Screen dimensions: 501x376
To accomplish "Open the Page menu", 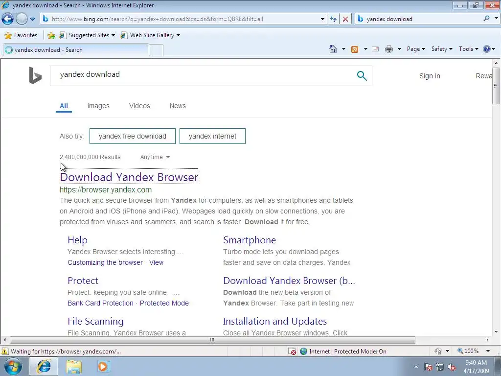I will 416,49.
